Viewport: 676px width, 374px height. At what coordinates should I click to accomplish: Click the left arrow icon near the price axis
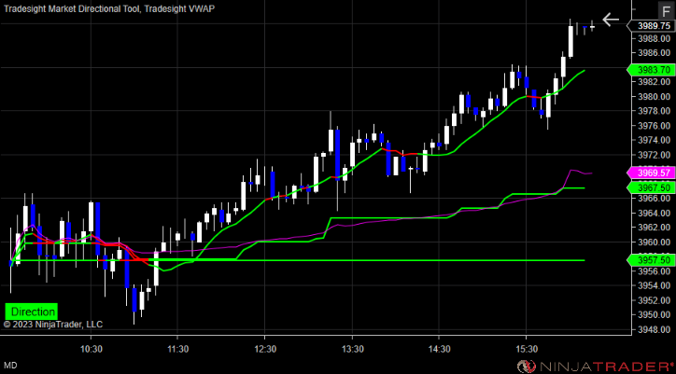point(611,20)
